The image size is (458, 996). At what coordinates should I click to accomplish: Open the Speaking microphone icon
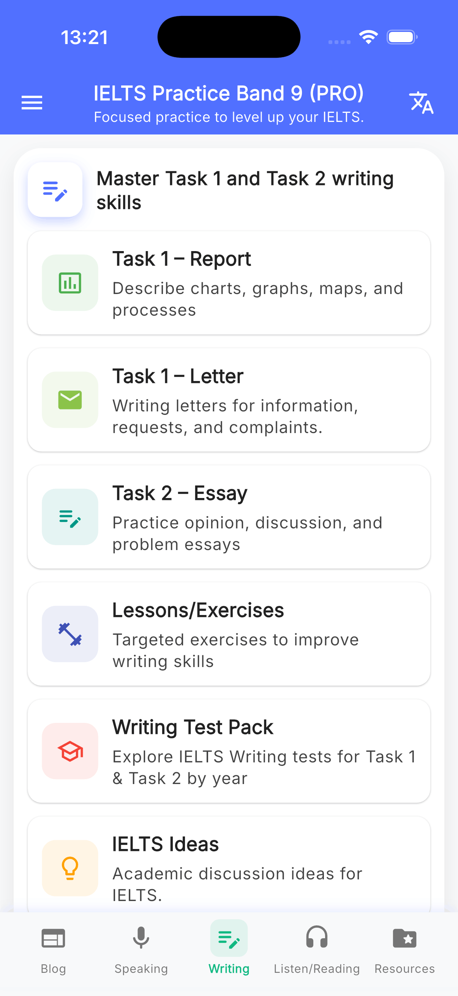141,938
